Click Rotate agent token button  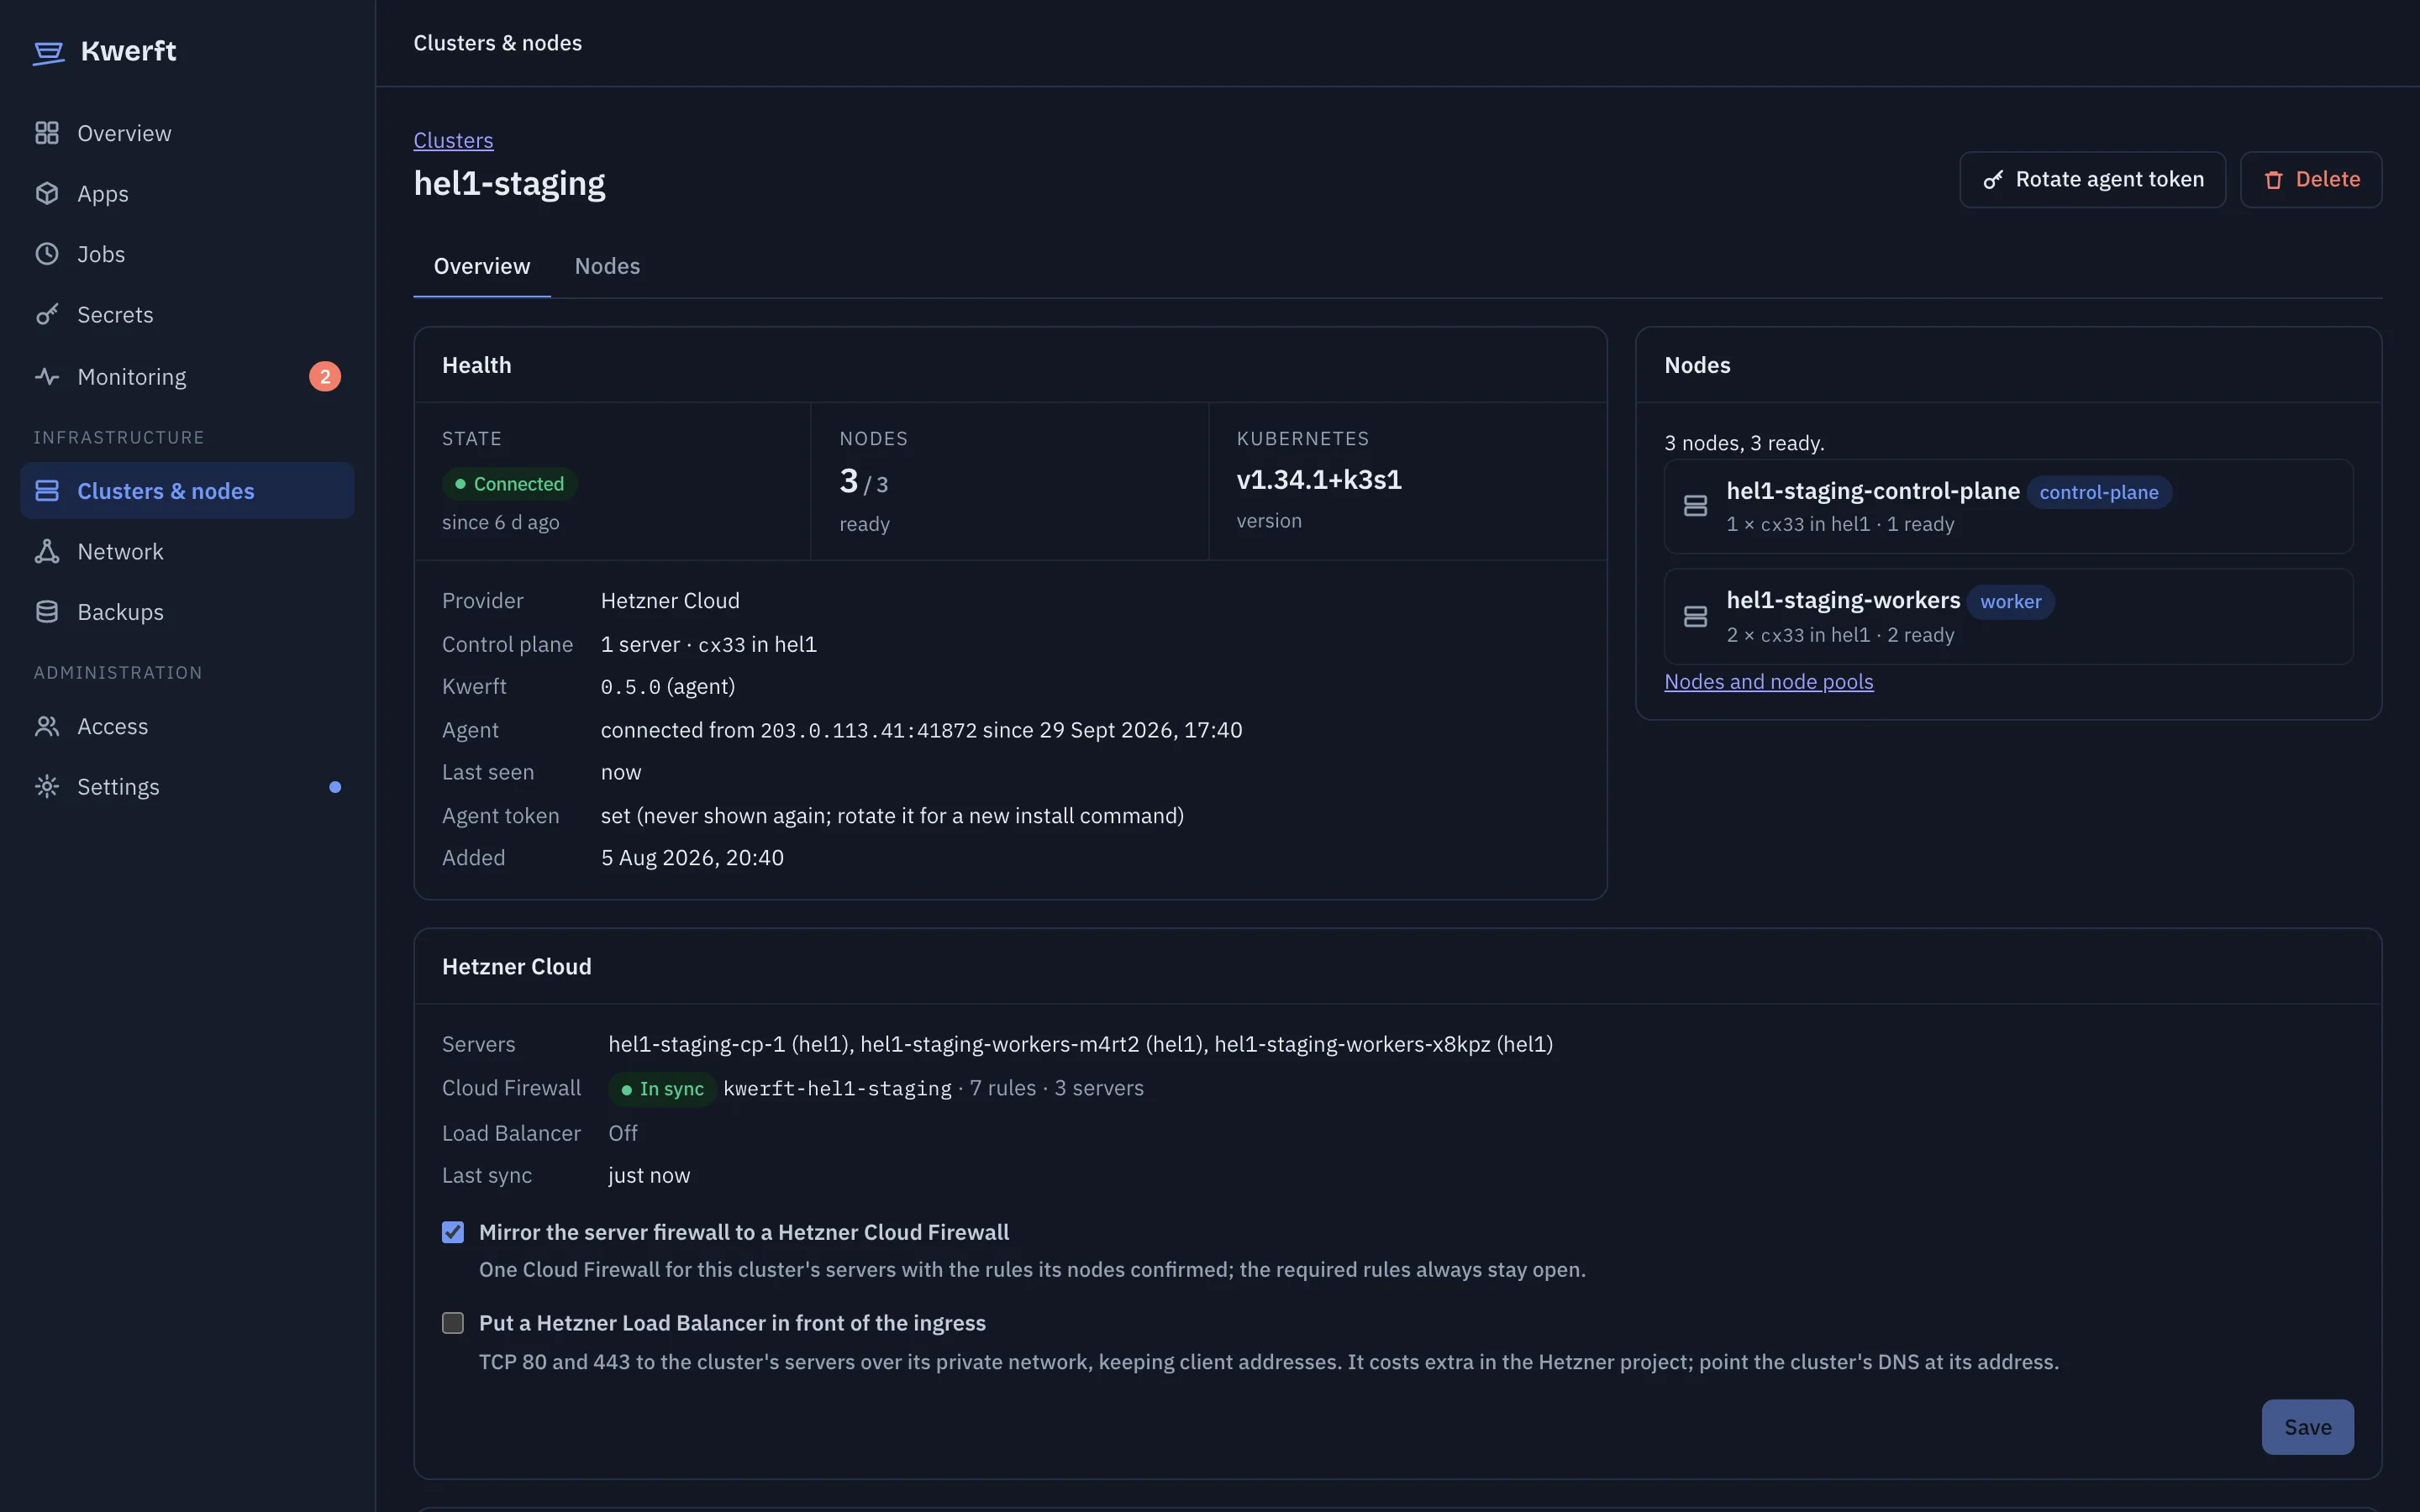pos(2093,180)
